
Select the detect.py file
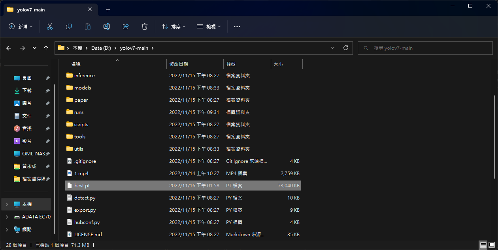tap(183, 198)
